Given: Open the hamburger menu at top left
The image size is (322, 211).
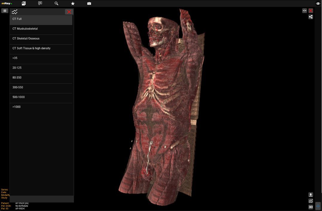Looking at the screenshot, I should pos(4,11).
